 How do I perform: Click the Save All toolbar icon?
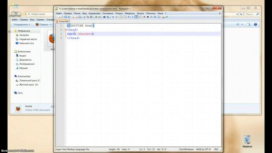[69, 17]
